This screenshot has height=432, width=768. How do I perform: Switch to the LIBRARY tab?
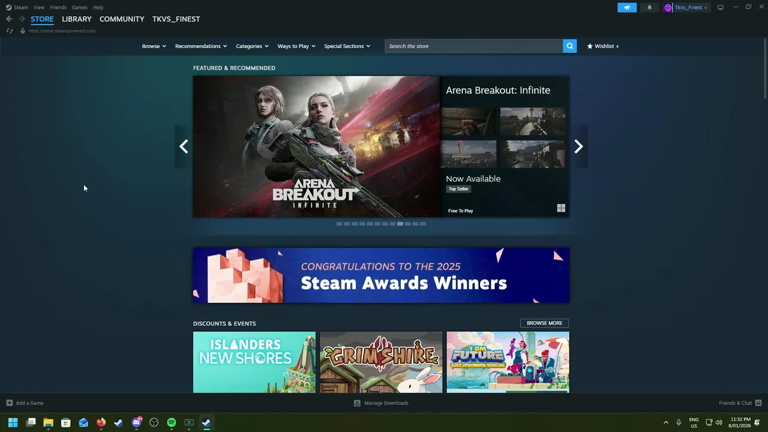(77, 19)
